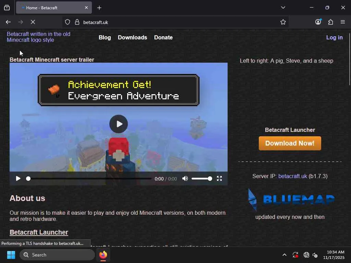Click the About us heading

[27, 198]
